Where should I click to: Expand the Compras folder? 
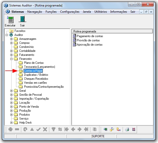(11, 43)
